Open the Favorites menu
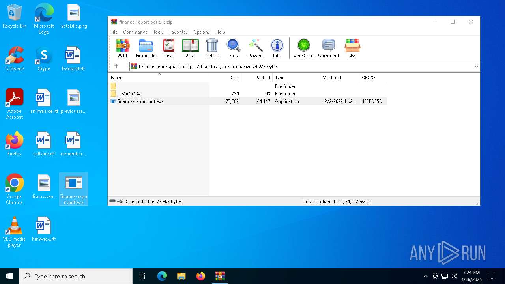 178,32
